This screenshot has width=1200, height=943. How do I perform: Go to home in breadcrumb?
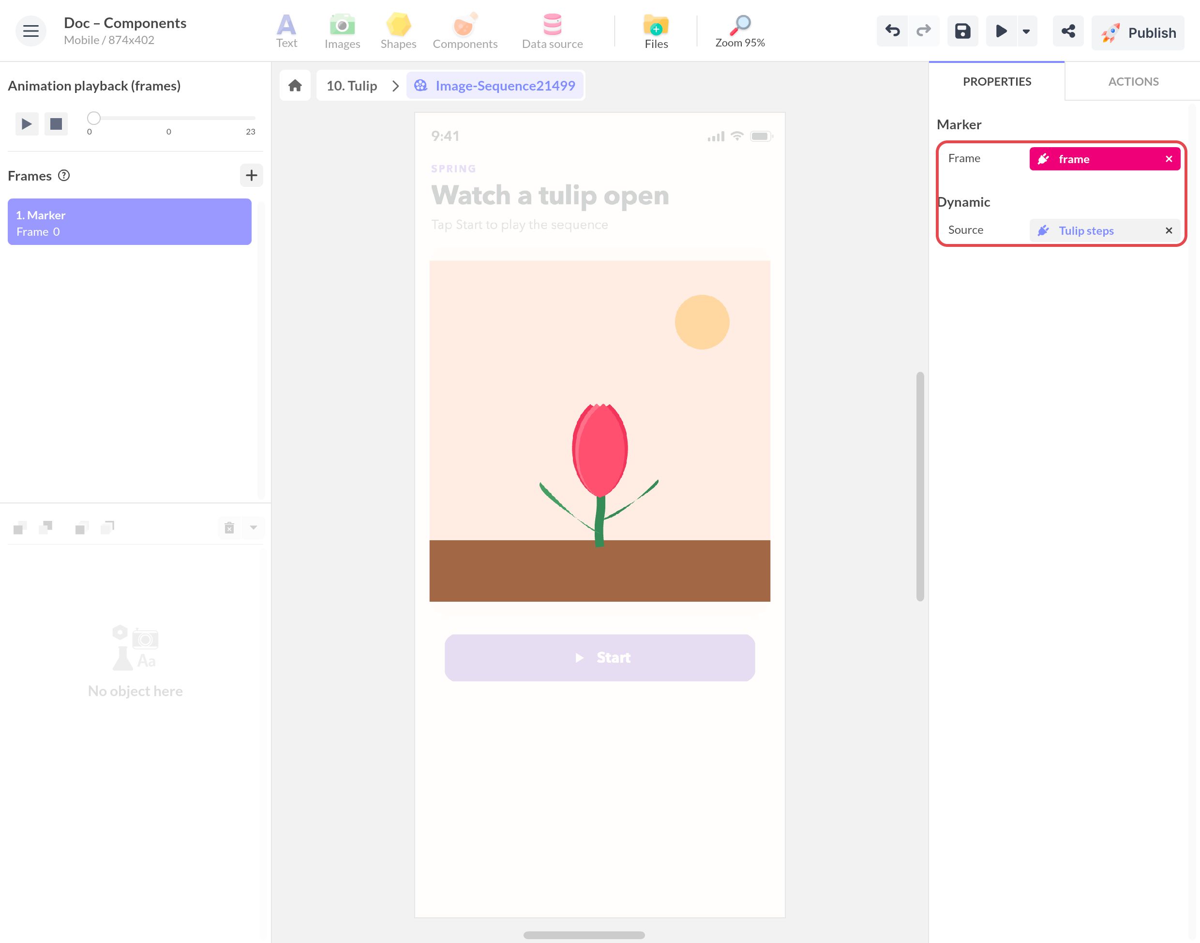pyautogui.click(x=295, y=86)
